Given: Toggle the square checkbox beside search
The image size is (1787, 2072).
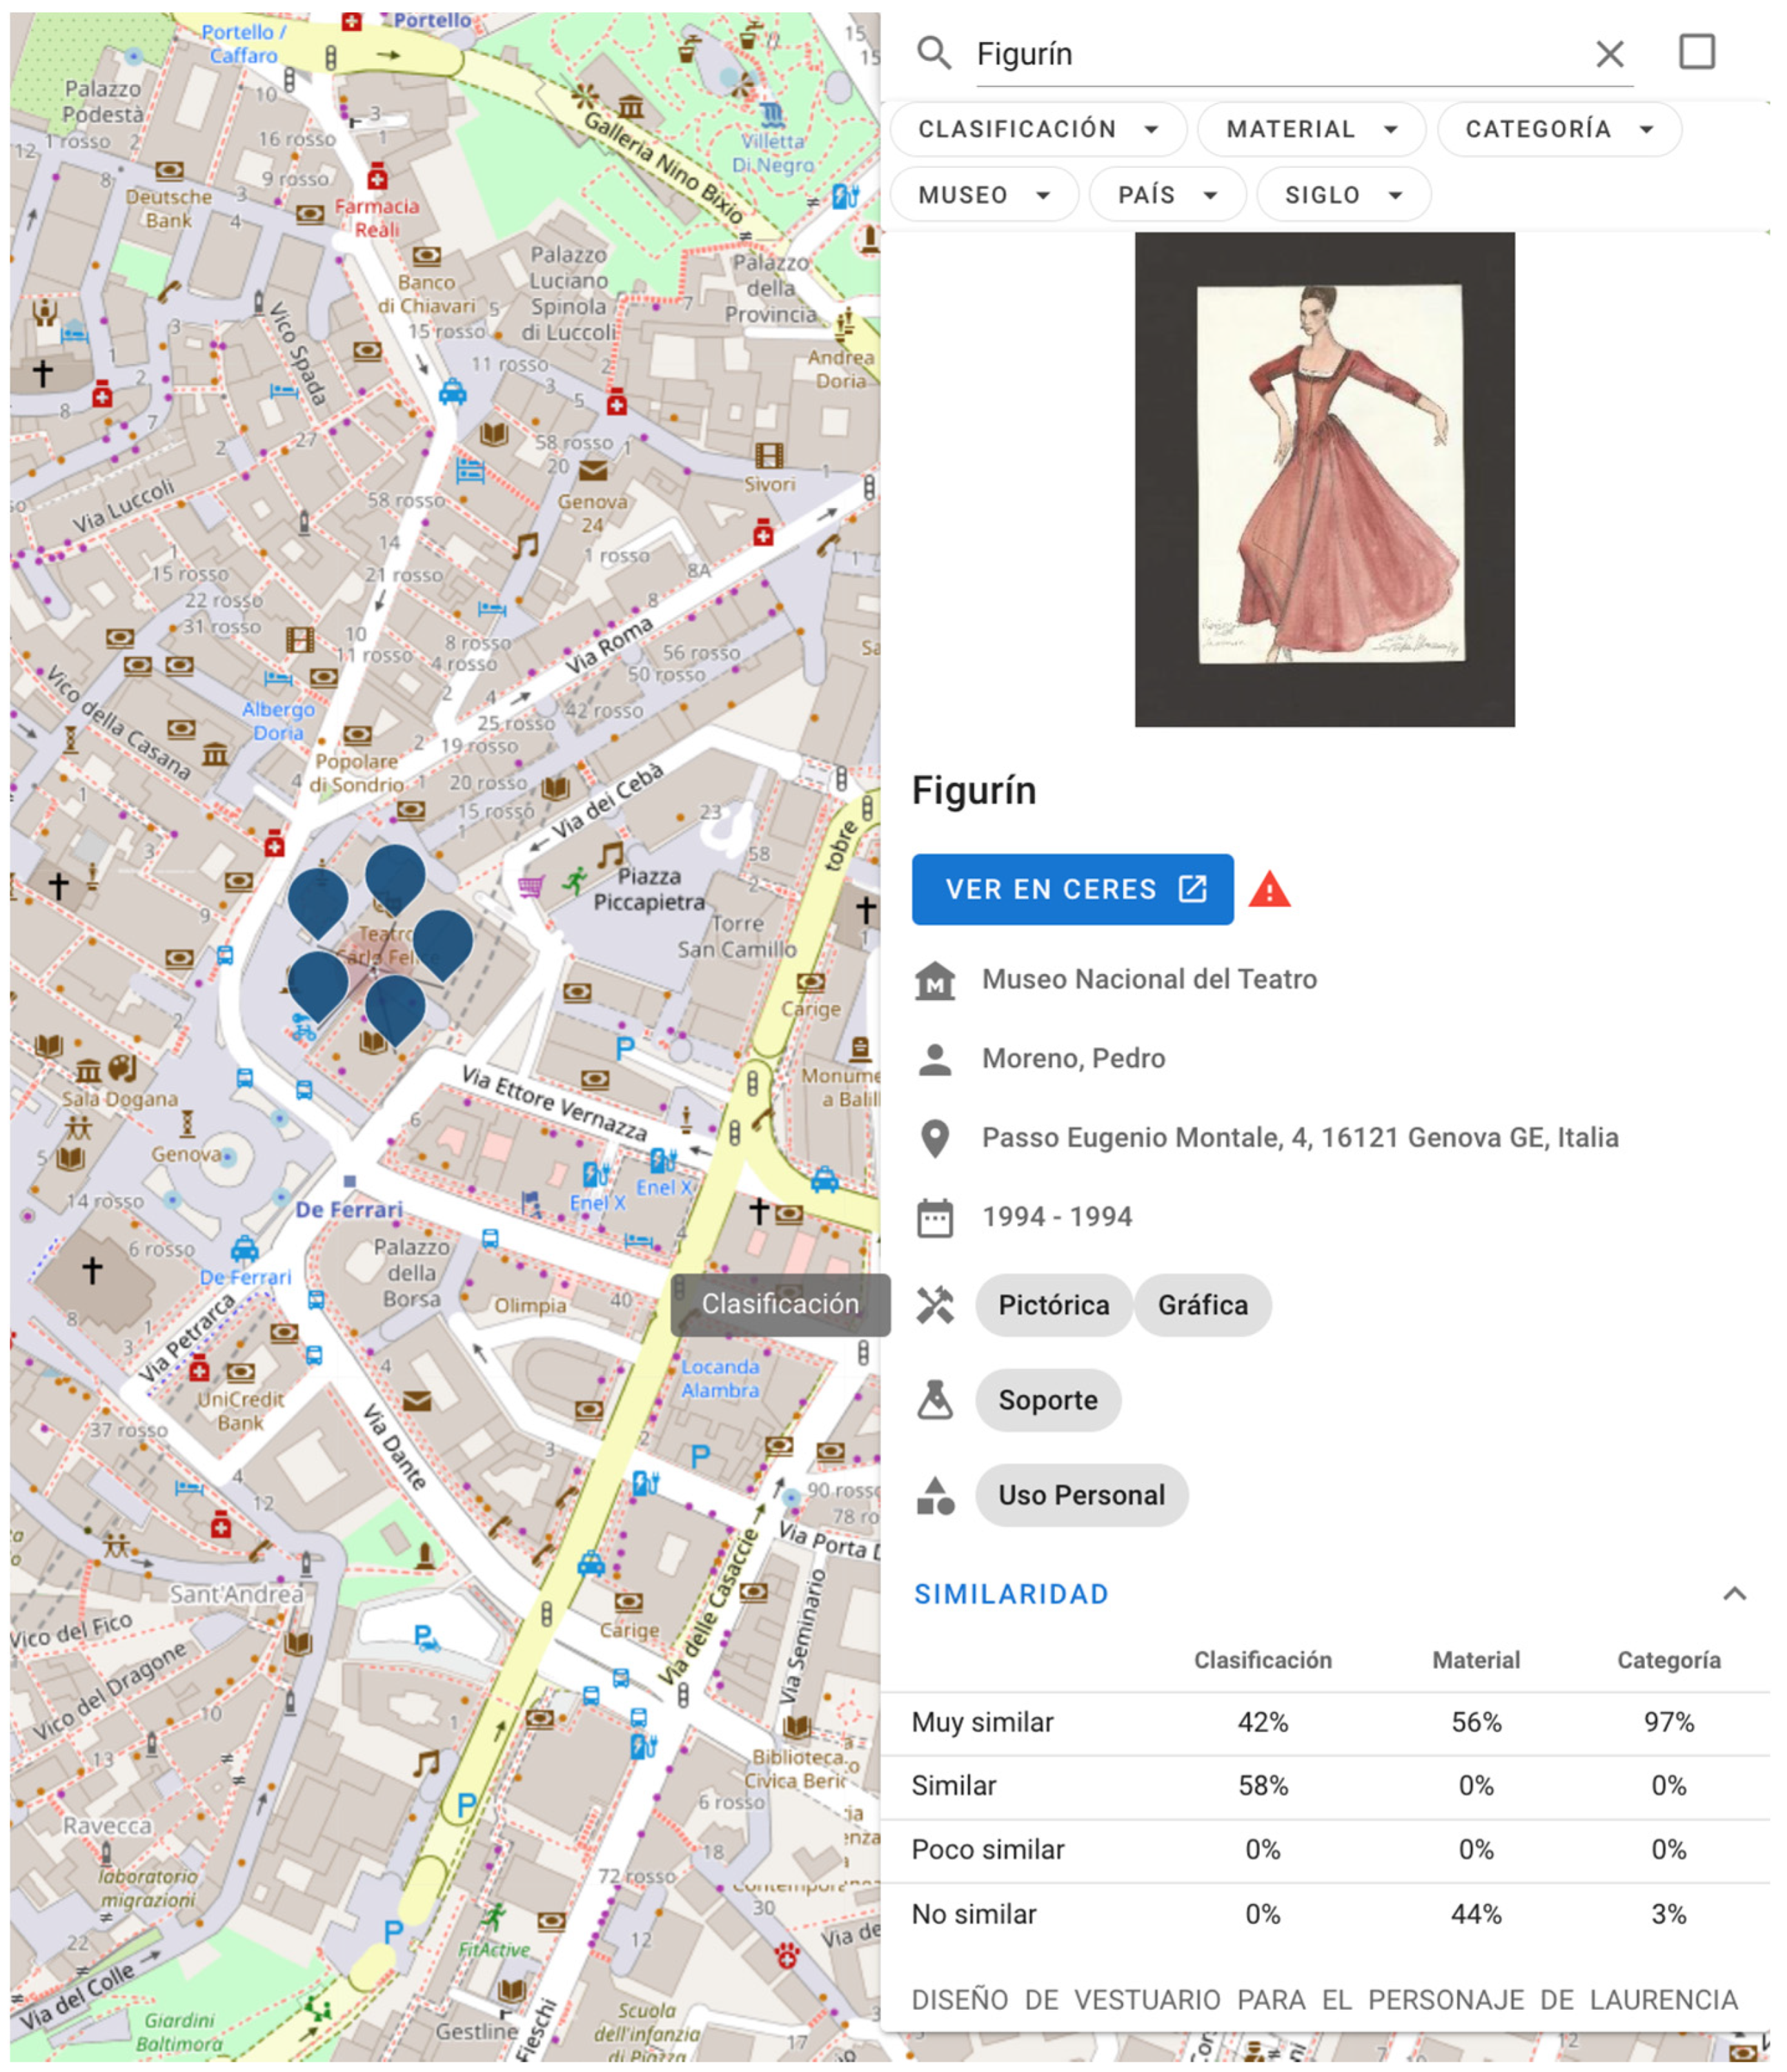Looking at the screenshot, I should 1695,52.
